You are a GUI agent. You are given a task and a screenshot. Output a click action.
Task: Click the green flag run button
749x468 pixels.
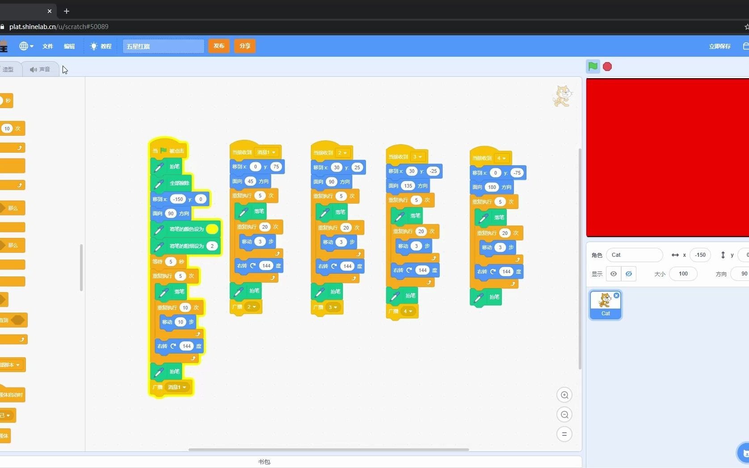coord(593,67)
